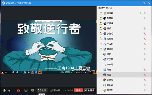Select member 李梦月 in the list
Image resolution: width=152 pixels, height=95 pixels.
124,18
